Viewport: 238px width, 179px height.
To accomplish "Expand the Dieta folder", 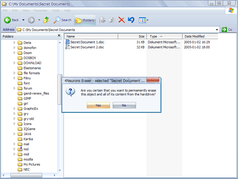I will coord(14,42).
